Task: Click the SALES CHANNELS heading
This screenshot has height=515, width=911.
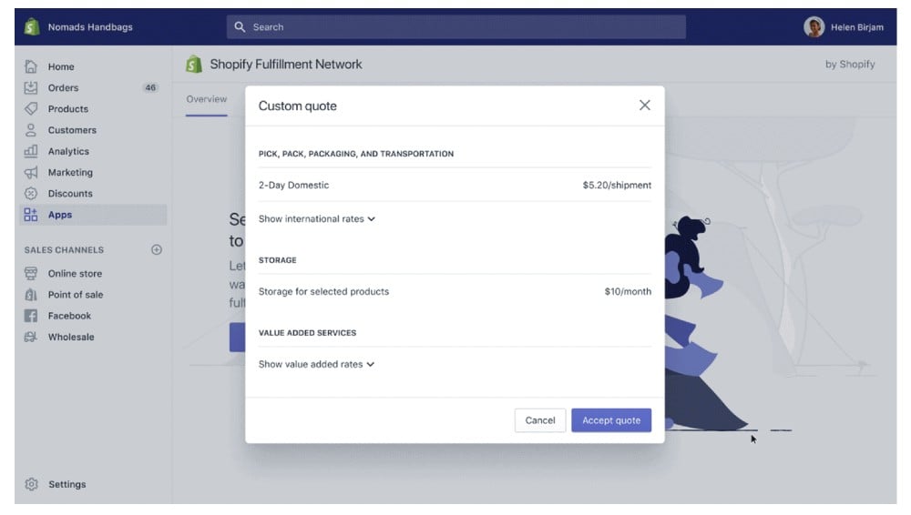Action: 64,249
